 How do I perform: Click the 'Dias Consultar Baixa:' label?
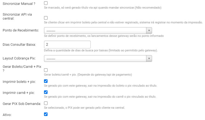tap(19, 44)
